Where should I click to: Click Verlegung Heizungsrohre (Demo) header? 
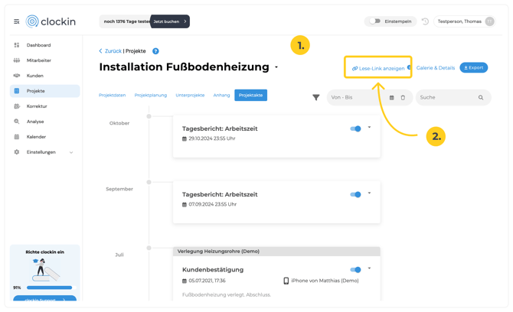276,252
